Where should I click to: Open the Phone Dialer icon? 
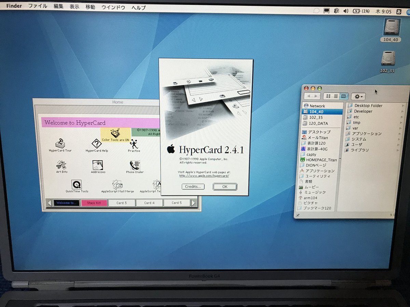coord(135,165)
